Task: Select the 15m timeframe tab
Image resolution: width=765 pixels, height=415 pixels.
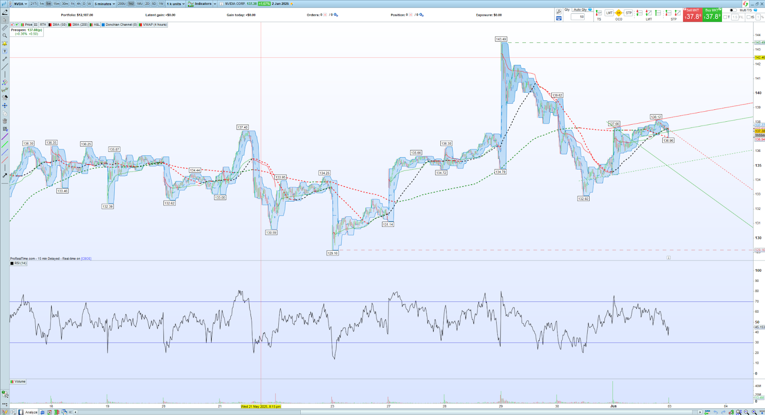Action: click(56, 4)
